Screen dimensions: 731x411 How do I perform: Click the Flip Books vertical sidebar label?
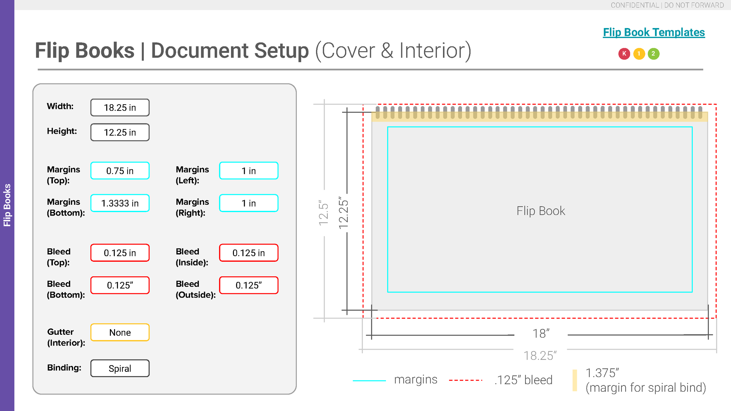7,205
